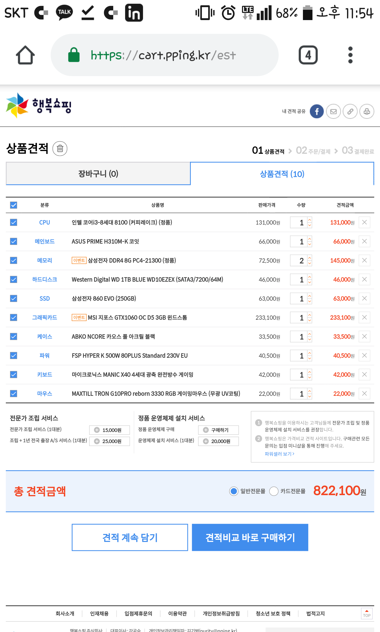
Task: Open the CPU category link
Action: (45, 222)
